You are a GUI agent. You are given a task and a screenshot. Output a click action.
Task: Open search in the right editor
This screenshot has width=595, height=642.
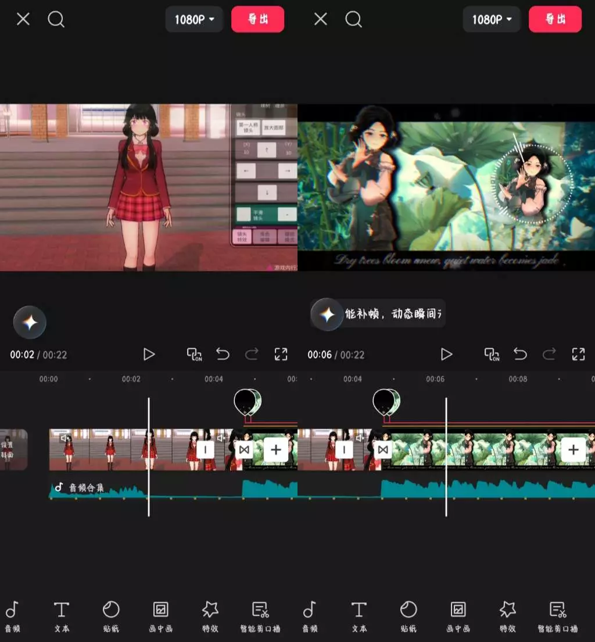353,19
